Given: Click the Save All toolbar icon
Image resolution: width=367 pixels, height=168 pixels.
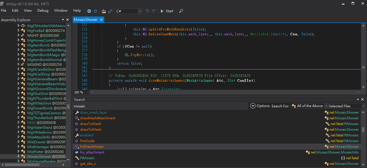Looking at the screenshot, I should tap(110, 11).
